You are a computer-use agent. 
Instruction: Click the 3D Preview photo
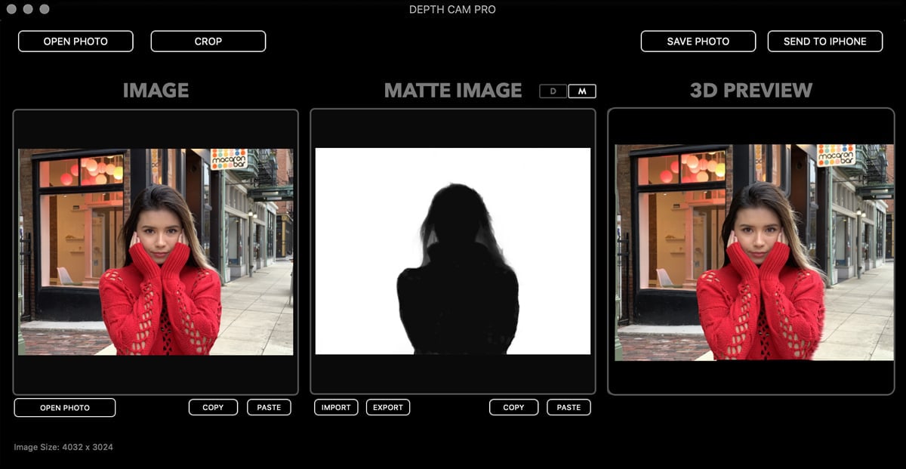(x=754, y=252)
